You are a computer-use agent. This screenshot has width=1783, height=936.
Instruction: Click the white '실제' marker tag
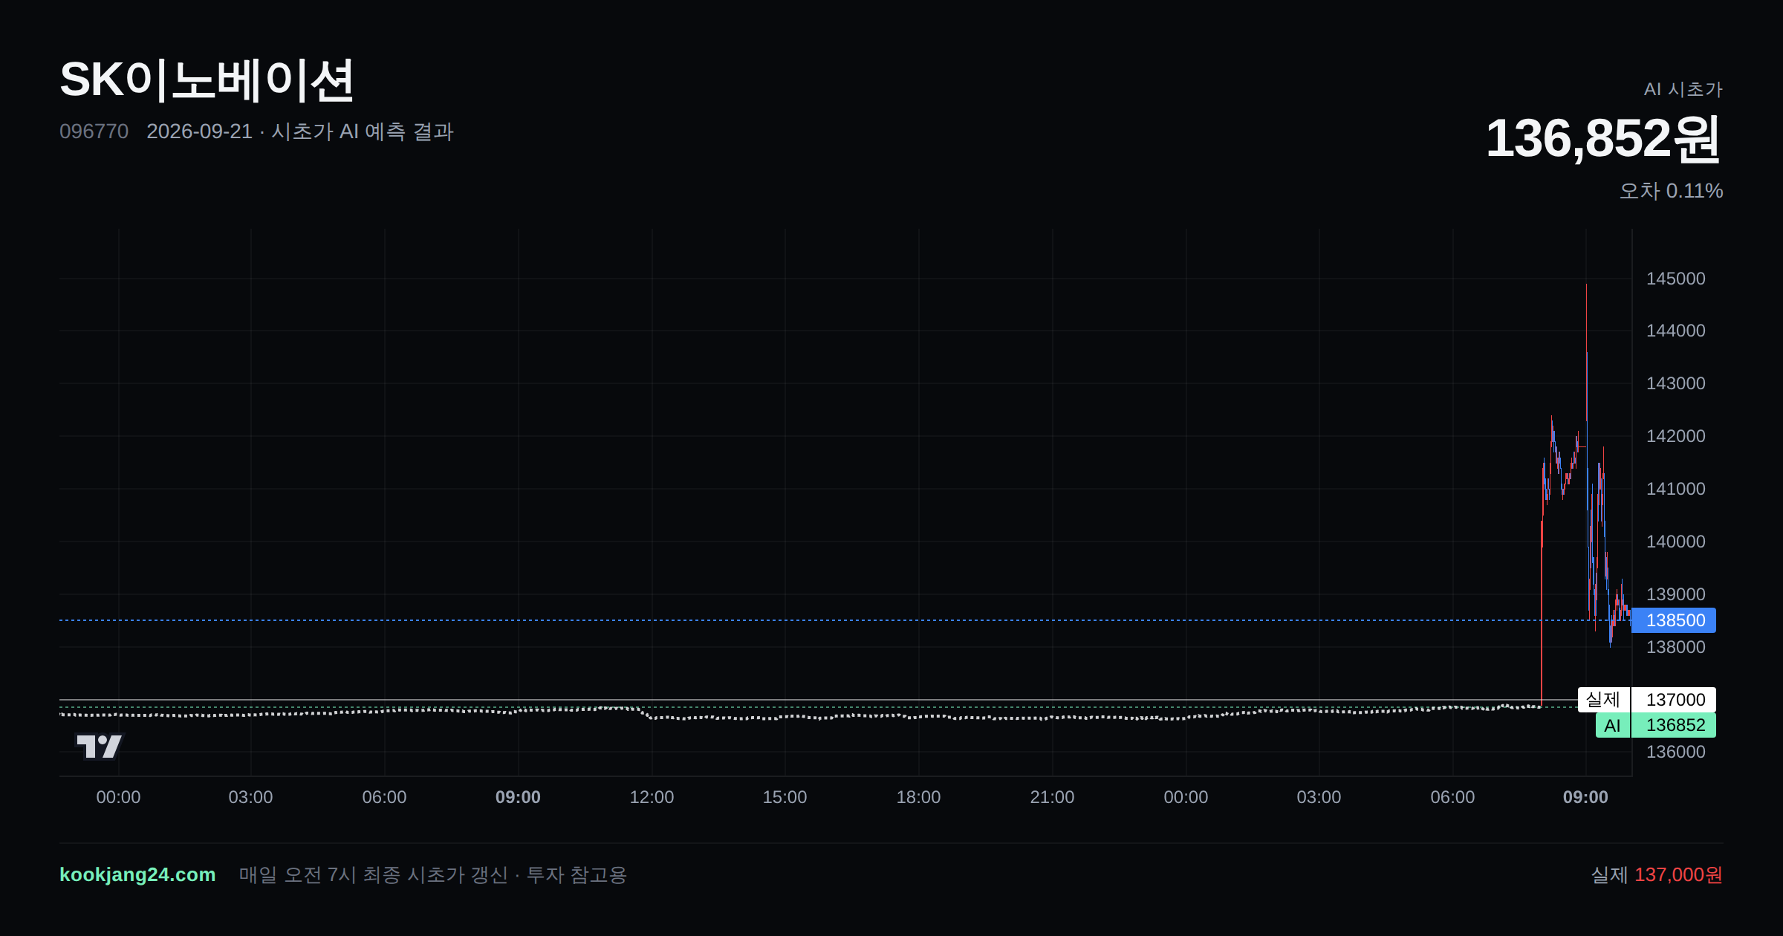click(1604, 700)
